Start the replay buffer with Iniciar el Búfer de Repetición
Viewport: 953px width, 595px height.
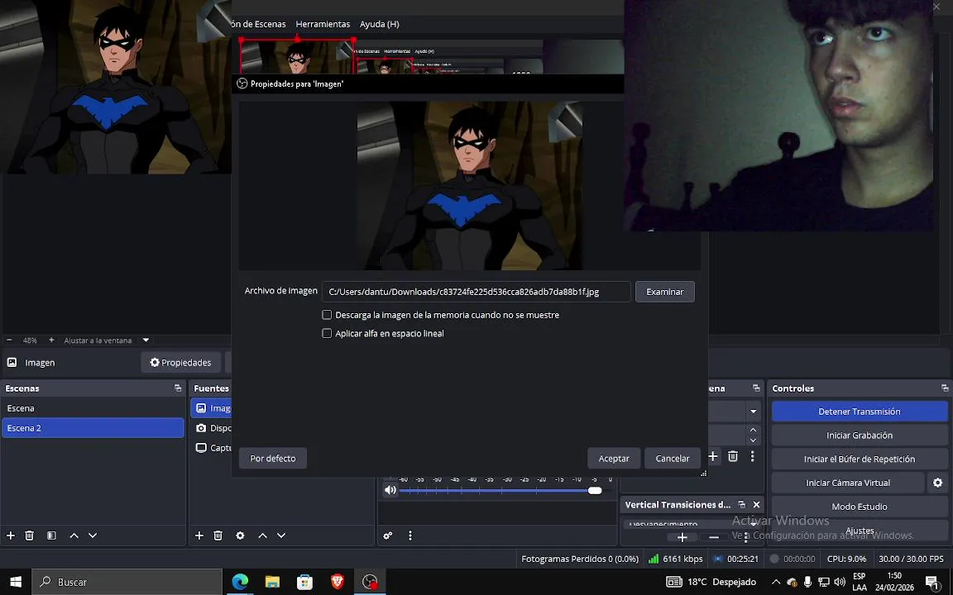coord(860,459)
